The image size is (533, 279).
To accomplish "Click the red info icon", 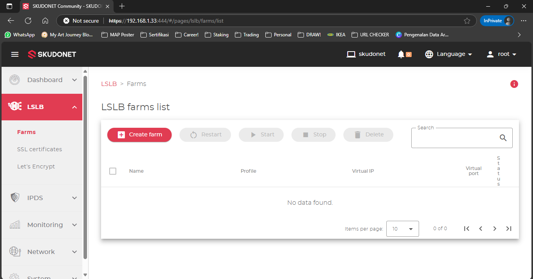I will point(514,84).
